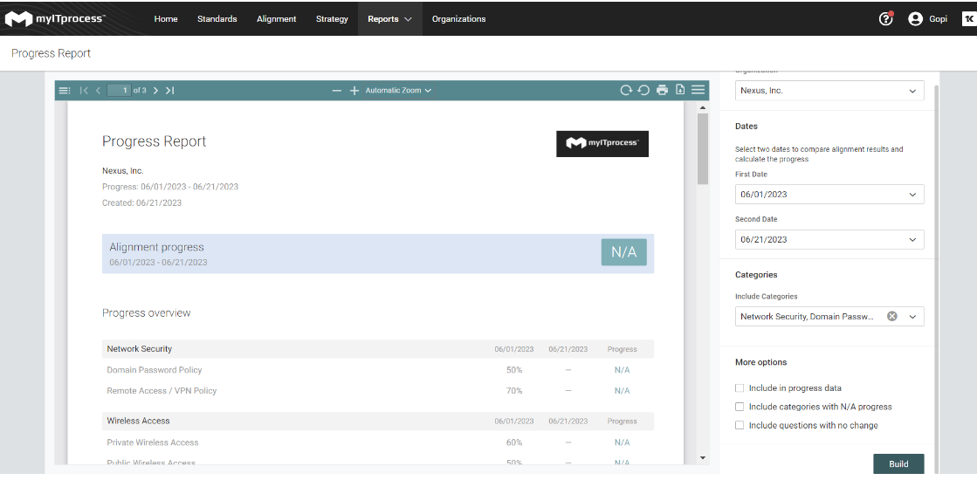Switch to the Alignment tab

(x=276, y=19)
